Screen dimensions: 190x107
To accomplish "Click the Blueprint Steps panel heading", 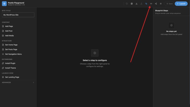I will pos(162,11).
